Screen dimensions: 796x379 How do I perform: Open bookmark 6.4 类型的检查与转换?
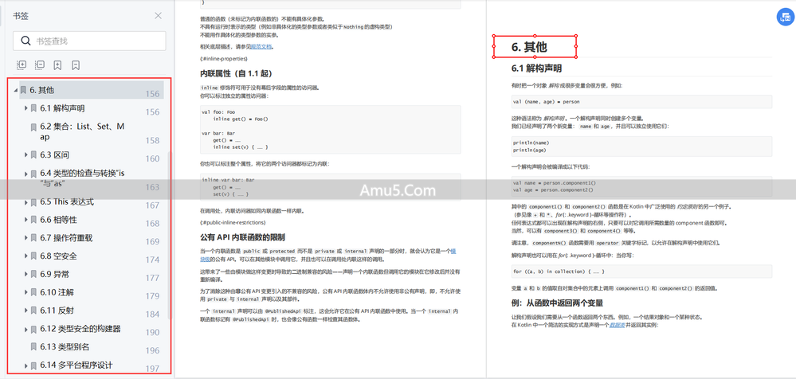[82, 178]
